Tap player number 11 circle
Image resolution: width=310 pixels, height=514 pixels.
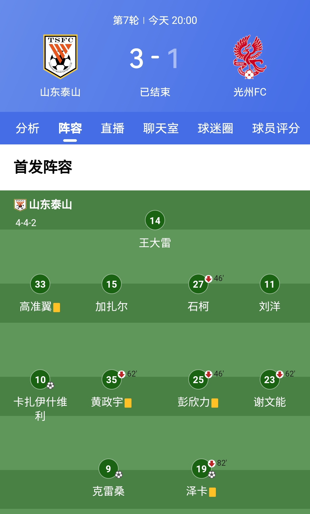pos(270,284)
